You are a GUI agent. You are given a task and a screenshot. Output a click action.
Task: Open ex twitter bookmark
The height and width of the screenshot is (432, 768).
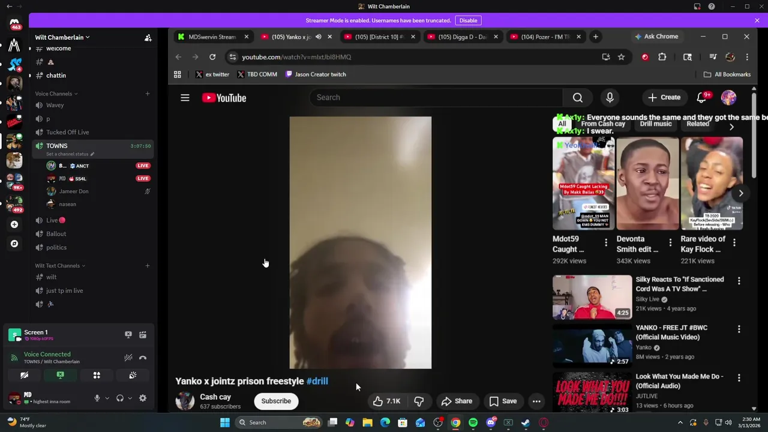(x=212, y=74)
